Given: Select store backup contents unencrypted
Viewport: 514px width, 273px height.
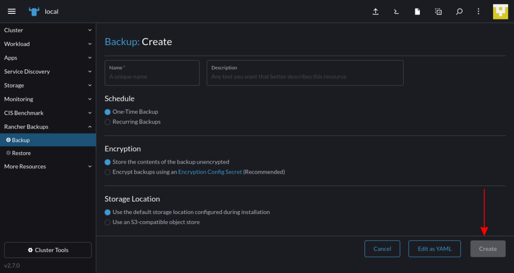Looking at the screenshot, I should coord(108,162).
